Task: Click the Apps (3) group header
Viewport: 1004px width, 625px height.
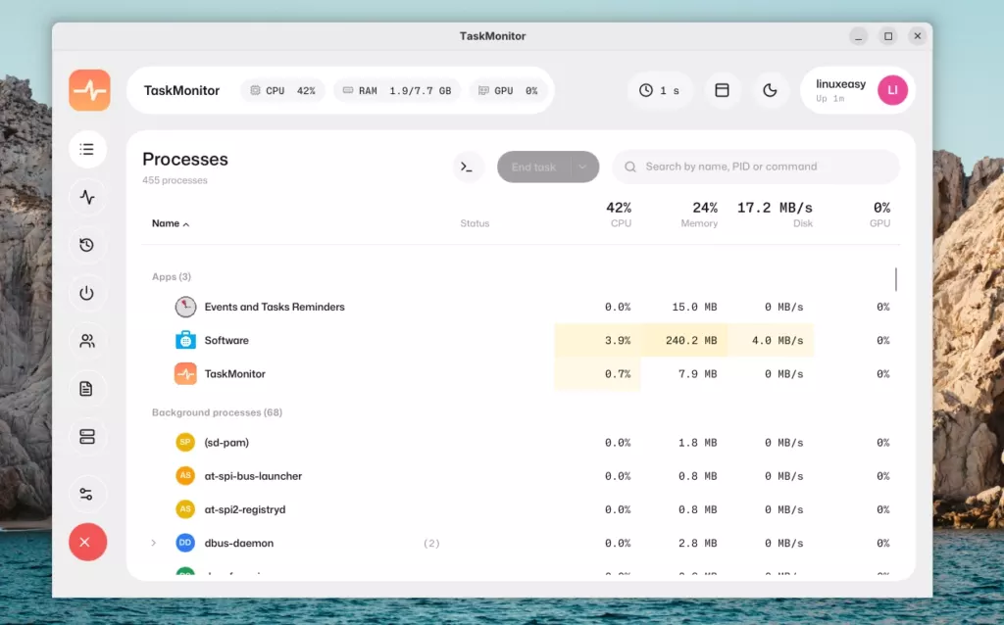Action: pos(172,276)
